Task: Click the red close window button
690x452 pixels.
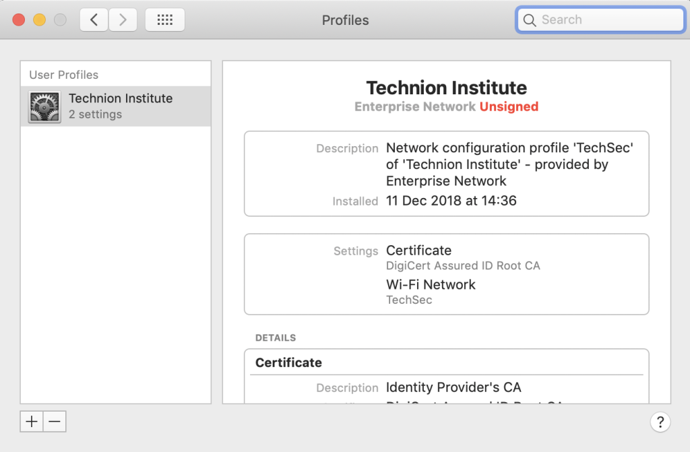Action: 18,20
